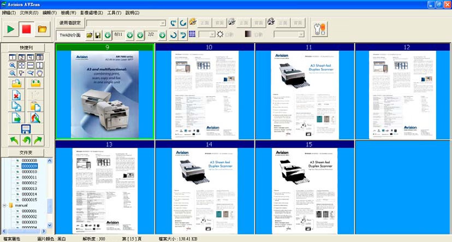The height and width of the screenshot is (242, 452).
Task: Switch to eight-thumbnail view layout
Action: [x=40, y=57]
